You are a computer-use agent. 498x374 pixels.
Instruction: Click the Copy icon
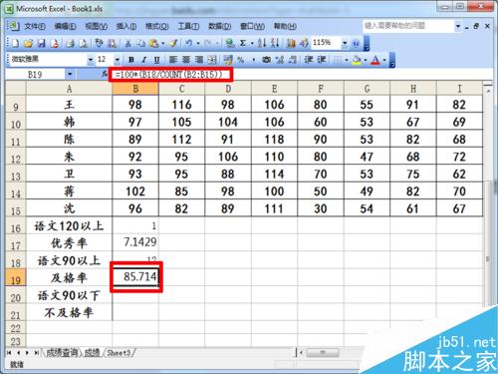(140, 43)
